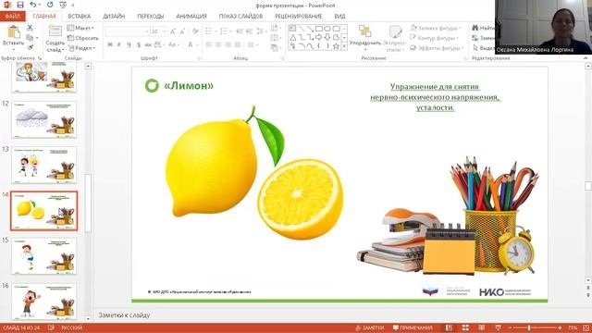Pick the oval shape in shapes gallery
The image size is (592, 333).
[327, 29]
